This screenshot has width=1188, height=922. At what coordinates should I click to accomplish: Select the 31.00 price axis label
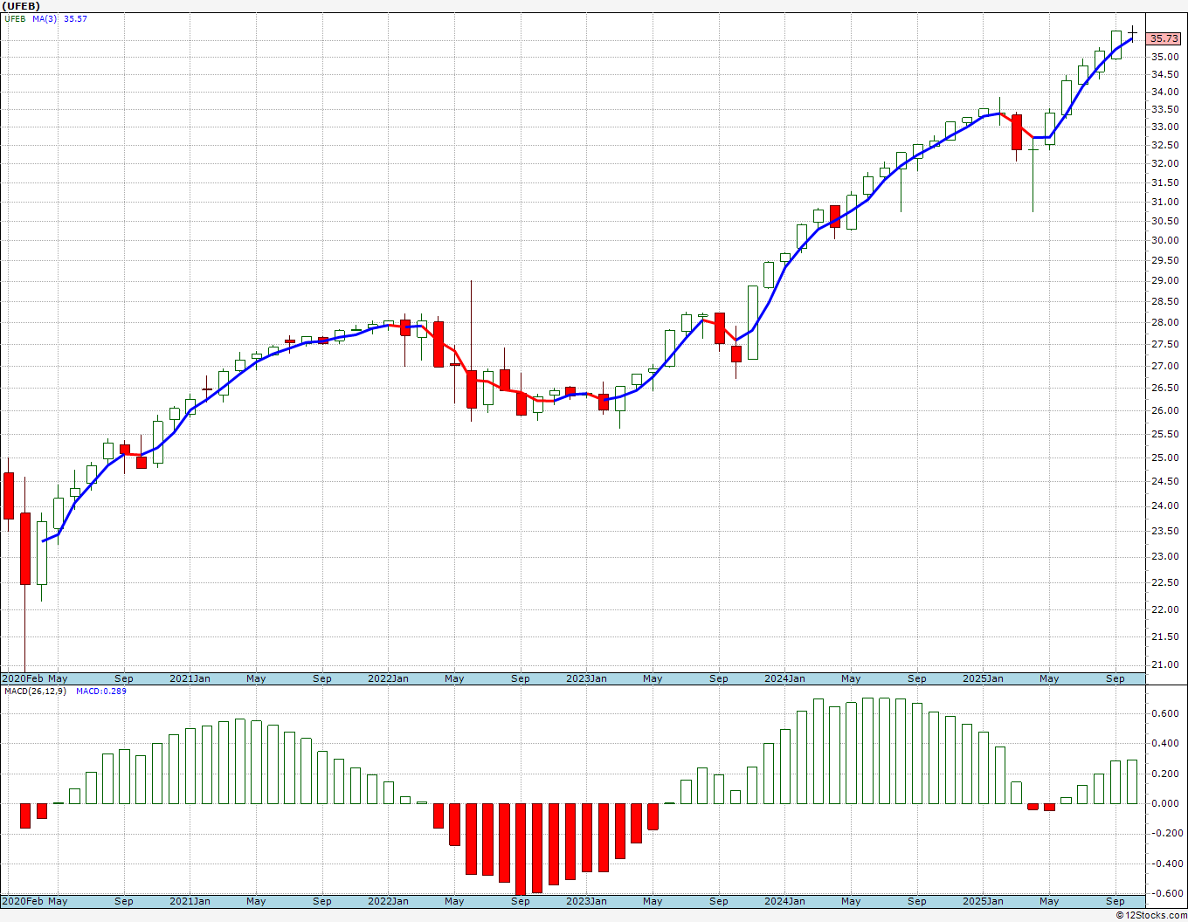pos(1164,202)
